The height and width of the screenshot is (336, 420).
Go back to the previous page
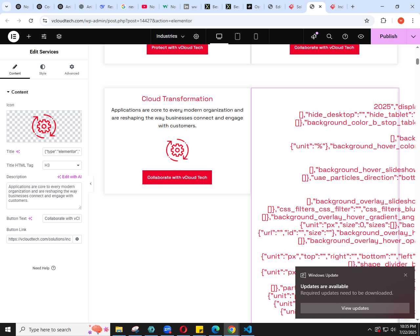7,21
